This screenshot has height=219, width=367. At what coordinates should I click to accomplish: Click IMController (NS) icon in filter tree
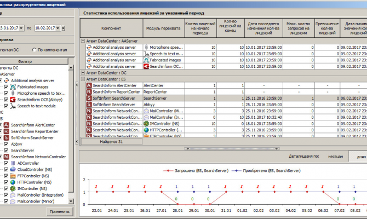click(x=13, y=188)
